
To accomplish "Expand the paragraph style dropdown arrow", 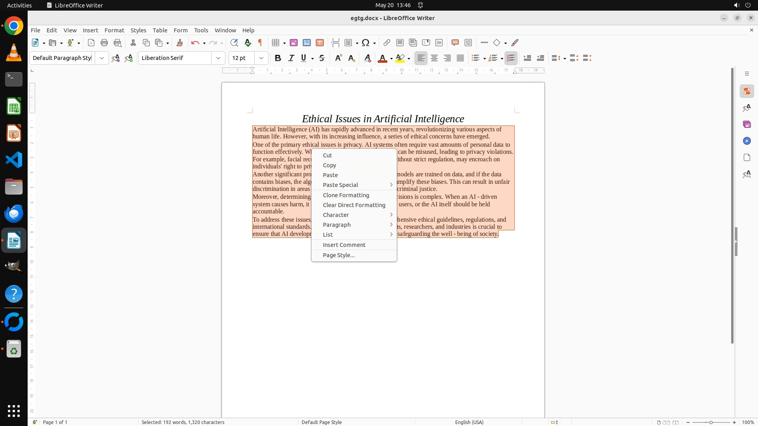I will pos(102,58).
